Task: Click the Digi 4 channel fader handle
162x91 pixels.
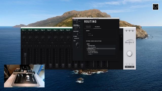Action: point(57,66)
